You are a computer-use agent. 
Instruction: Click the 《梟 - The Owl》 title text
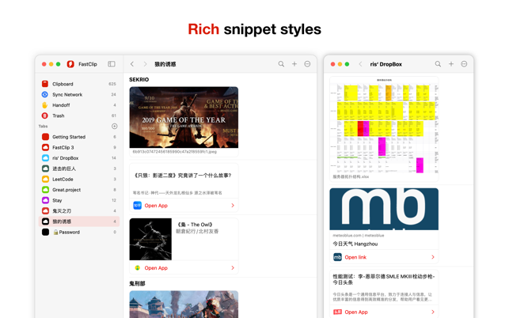(x=195, y=225)
